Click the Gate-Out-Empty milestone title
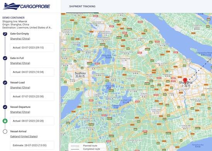212x151 pixels. point(20,34)
